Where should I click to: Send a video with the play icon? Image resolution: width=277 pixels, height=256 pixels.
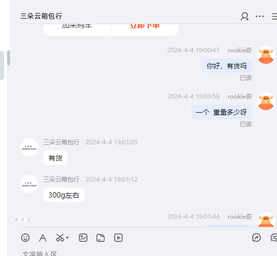[x=118, y=237]
